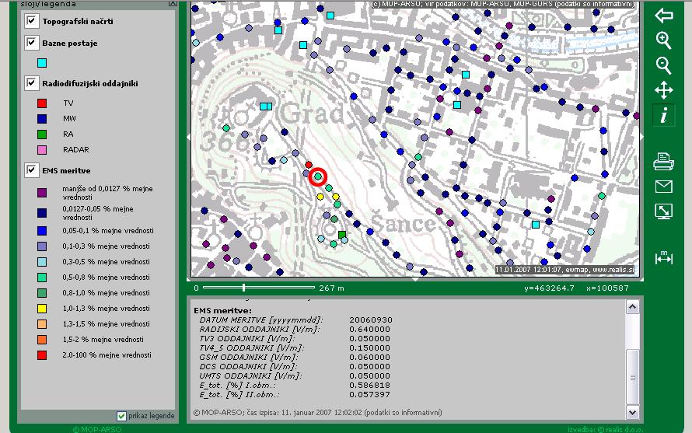
Task: Click the coordinate readout y=463264.7
Action: tap(549, 288)
